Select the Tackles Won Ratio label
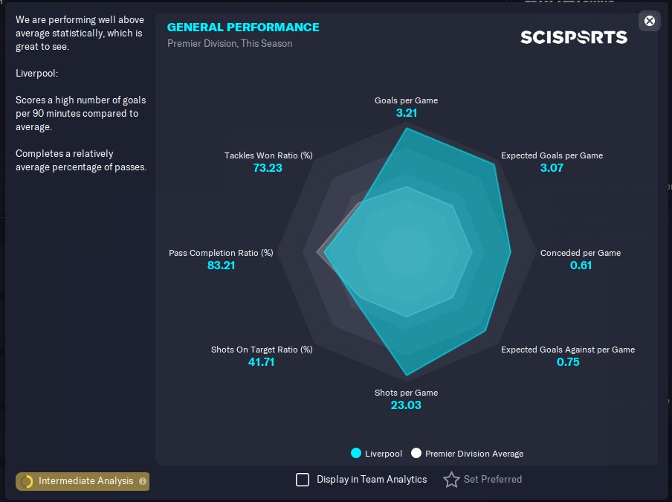 (268, 155)
